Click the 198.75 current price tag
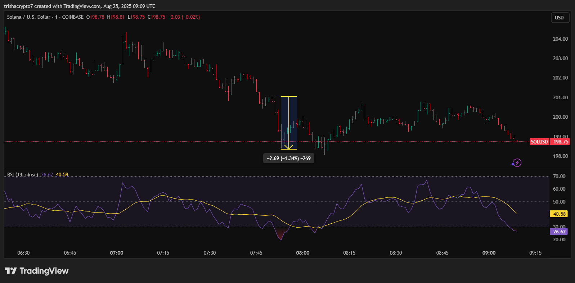 pyautogui.click(x=560, y=142)
